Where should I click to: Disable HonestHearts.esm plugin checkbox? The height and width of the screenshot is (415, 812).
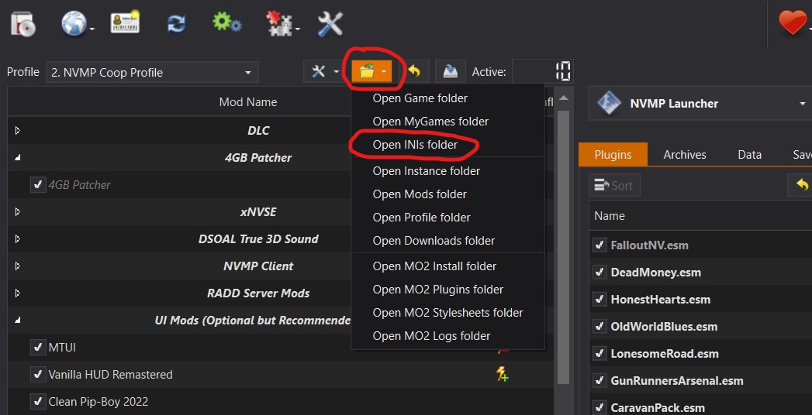[x=599, y=299]
